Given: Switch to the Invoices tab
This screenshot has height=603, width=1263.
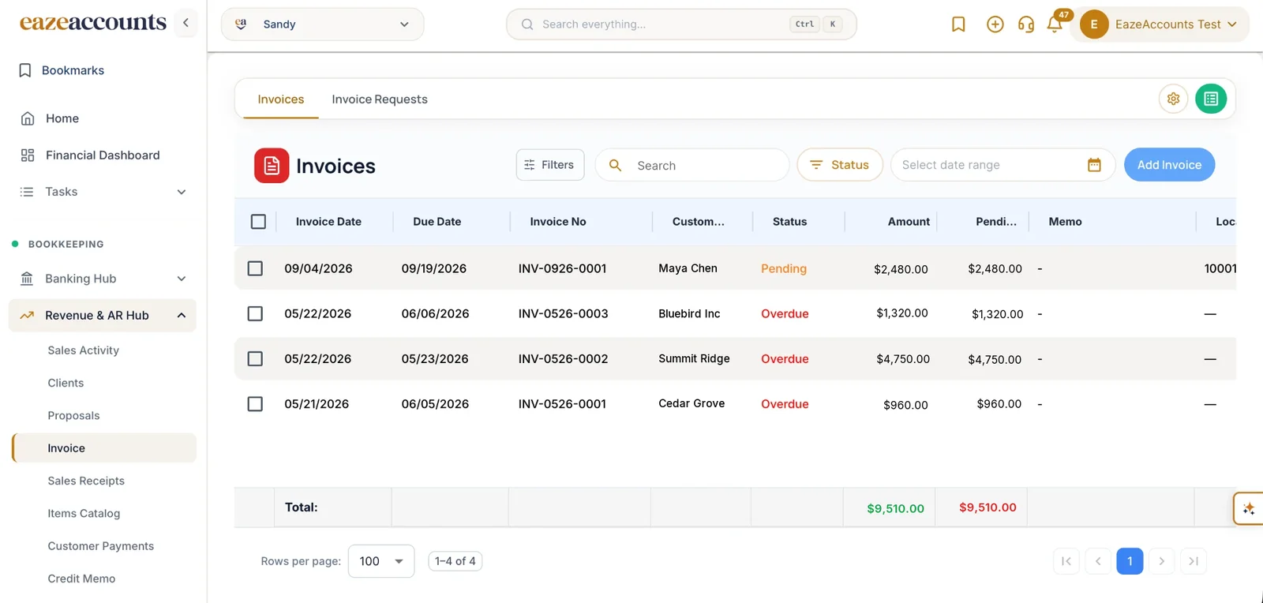Looking at the screenshot, I should click(281, 99).
